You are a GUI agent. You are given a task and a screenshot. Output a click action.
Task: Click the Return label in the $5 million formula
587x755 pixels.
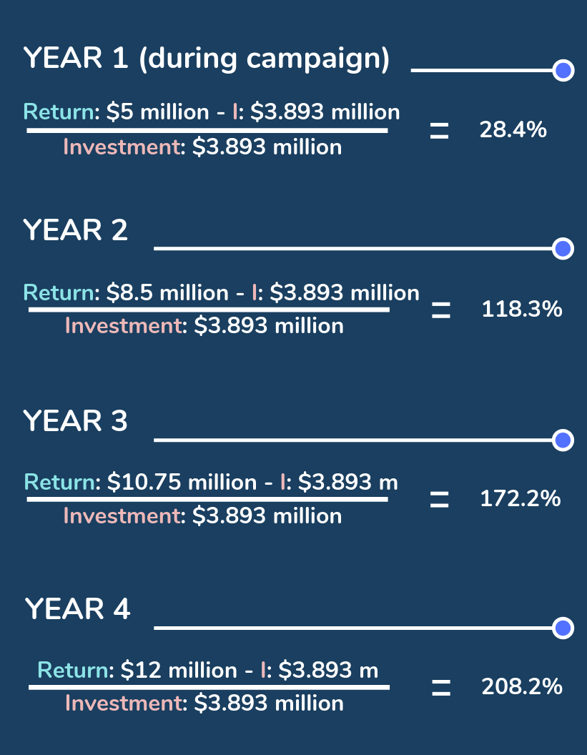[59, 112]
